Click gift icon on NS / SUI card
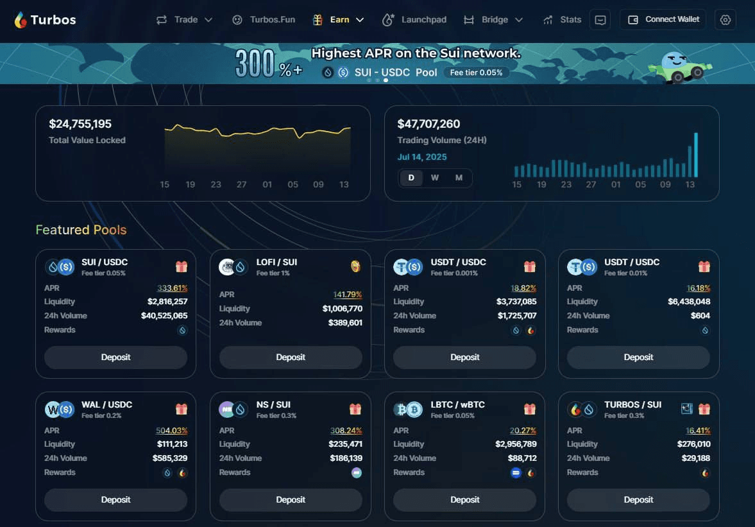 pyautogui.click(x=355, y=409)
